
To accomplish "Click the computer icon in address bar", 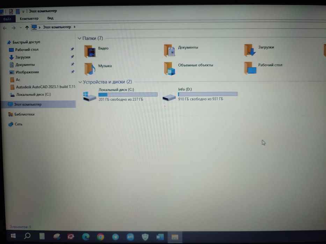I will click(x=34, y=27).
